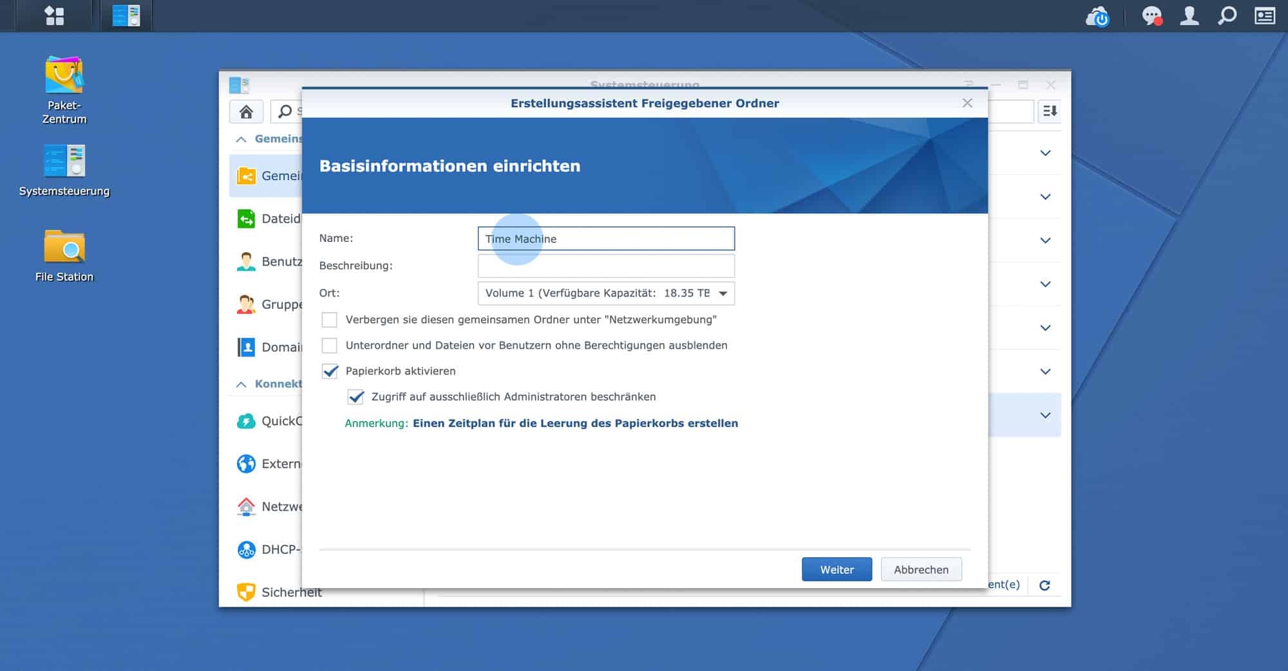Click the Beschreibung input field
The height and width of the screenshot is (671, 1288).
[x=606, y=266]
